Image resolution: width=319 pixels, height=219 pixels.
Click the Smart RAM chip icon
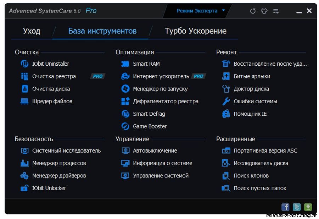point(125,64)
